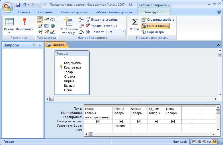
Task: Switch to SQL view in status bar
Action: 209,142
